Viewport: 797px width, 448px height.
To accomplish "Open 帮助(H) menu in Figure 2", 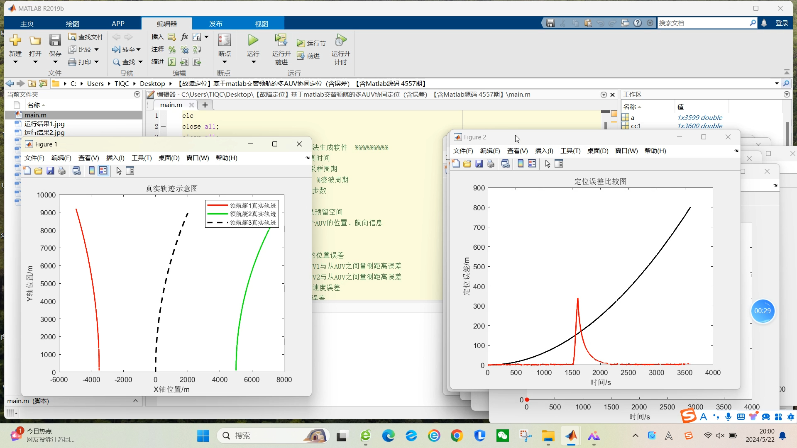I will coord(655,151).
